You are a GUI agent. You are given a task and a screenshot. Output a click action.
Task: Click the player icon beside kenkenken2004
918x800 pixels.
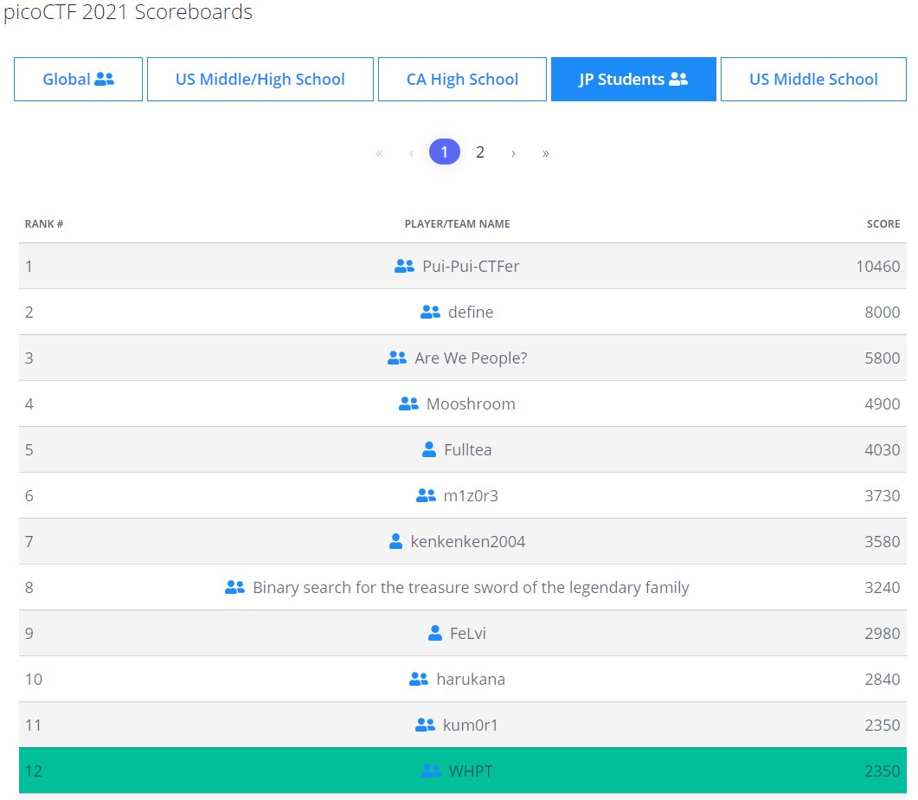(x=395, y=541)
